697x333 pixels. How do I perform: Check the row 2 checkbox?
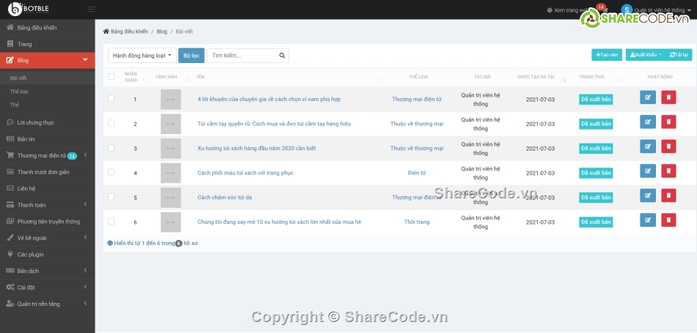click(111, 123)
